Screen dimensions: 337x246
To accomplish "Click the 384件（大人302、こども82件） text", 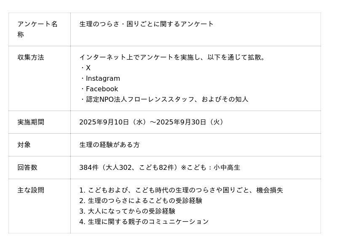I will pyautogui.click(x=128, y=168).
